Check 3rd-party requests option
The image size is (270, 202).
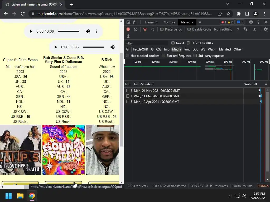pyautogui.click(x=195, y=56)
